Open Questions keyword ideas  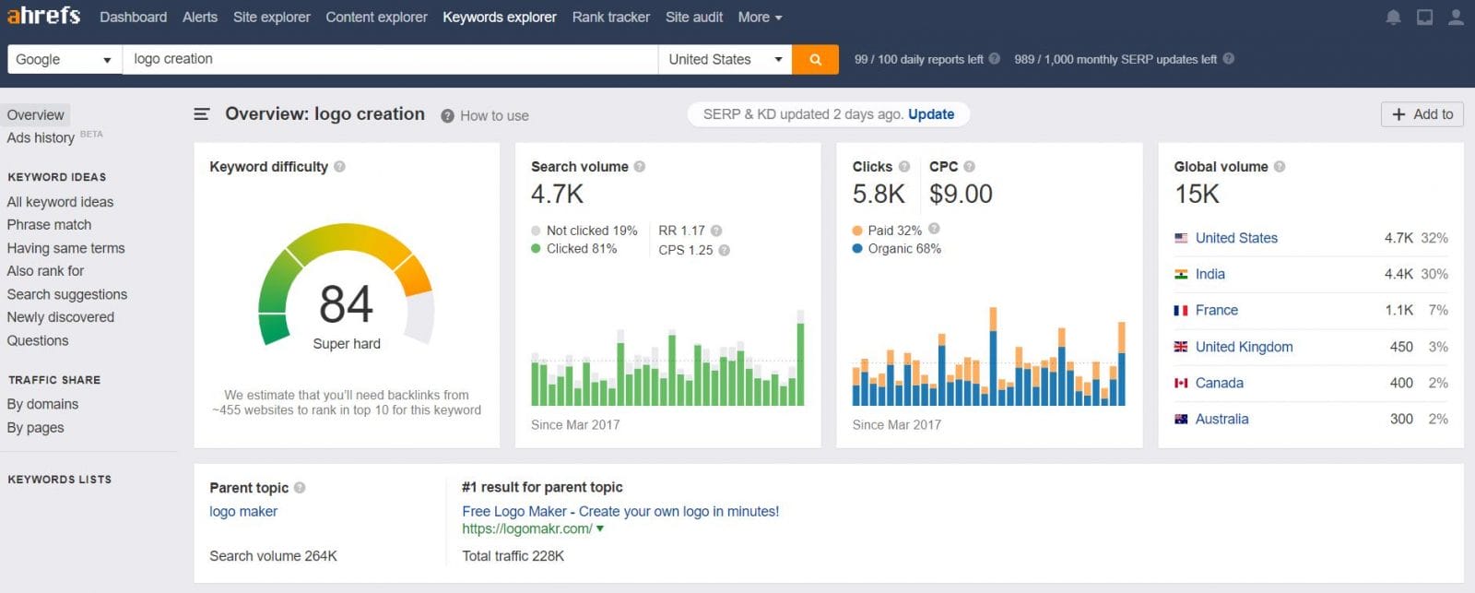[x=38, y=341]
